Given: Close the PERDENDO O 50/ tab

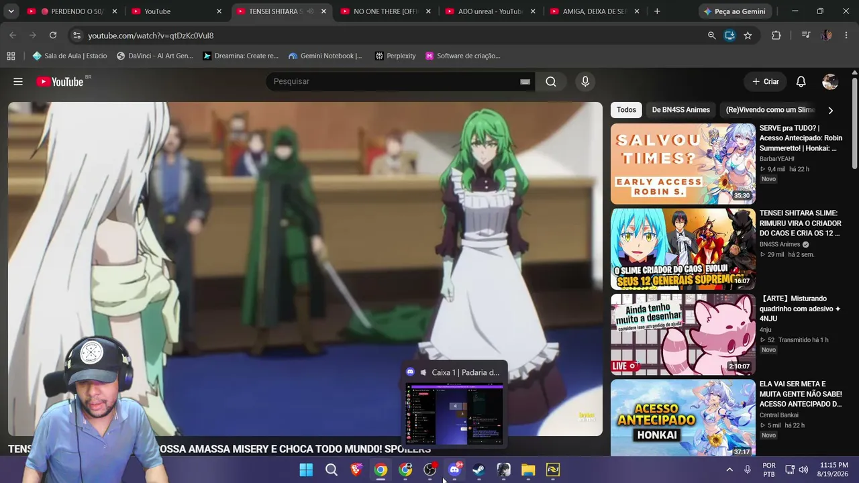Looking at the screenshot, I should coord(114,11).
